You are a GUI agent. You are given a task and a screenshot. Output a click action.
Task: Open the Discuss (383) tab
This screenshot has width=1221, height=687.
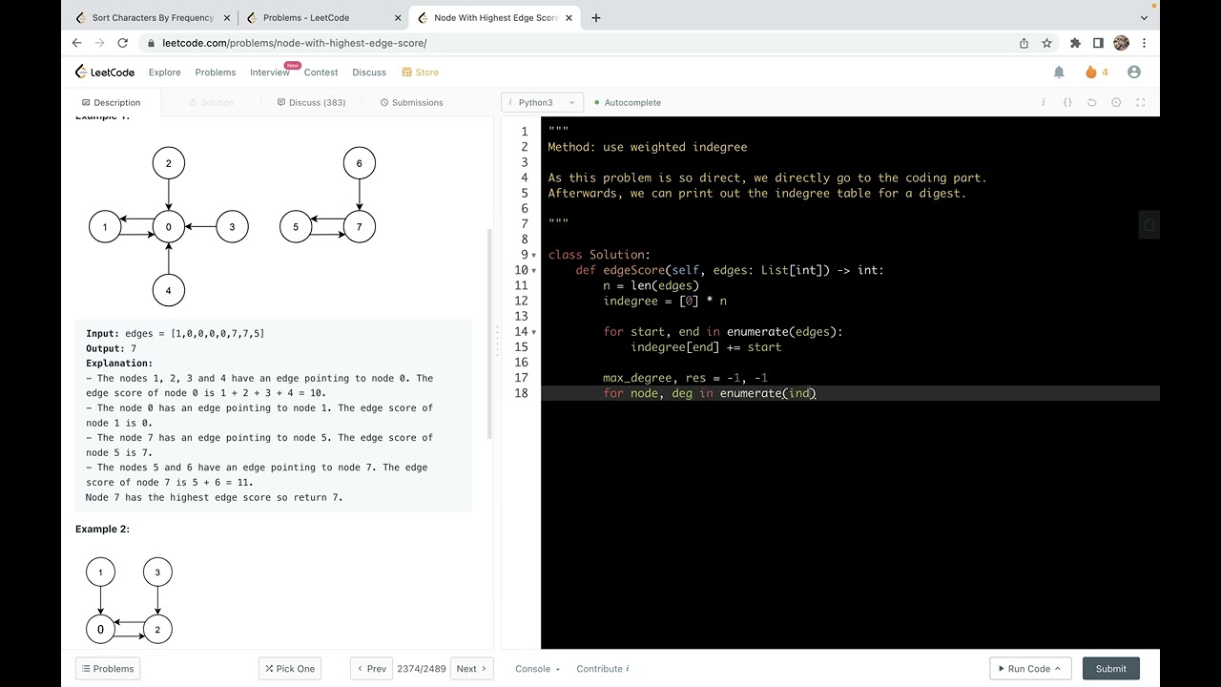(311, 102)
